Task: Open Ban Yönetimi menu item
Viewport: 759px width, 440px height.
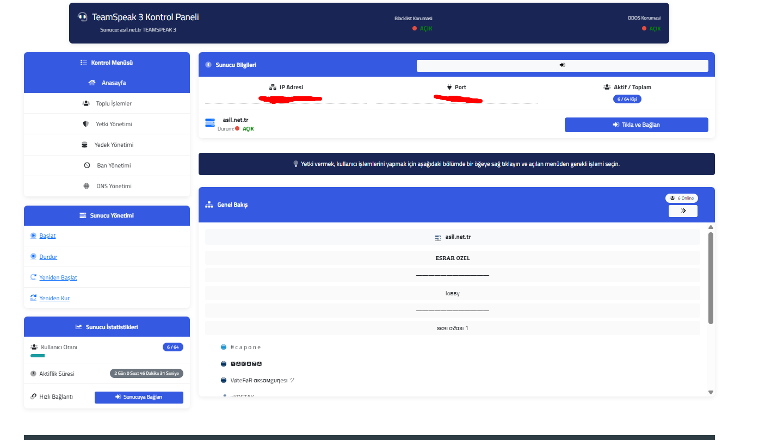Action: 107,165
